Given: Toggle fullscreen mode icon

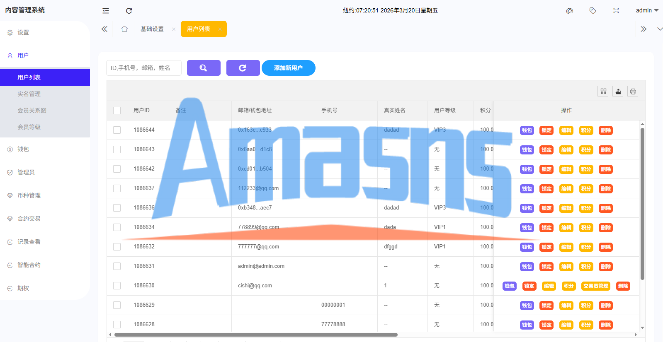Looking at the screenshot, I should coord(616,11).
